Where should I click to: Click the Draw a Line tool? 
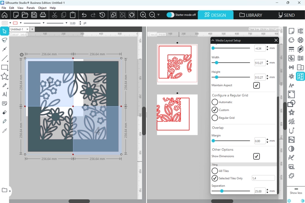5,58
